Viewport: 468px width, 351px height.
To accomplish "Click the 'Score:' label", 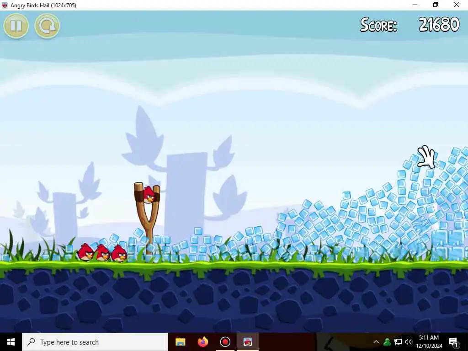I will [378, 25].
